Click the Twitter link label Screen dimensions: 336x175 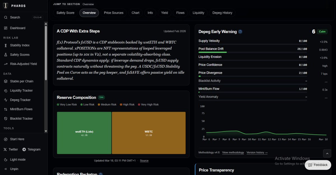coord(13,150)
